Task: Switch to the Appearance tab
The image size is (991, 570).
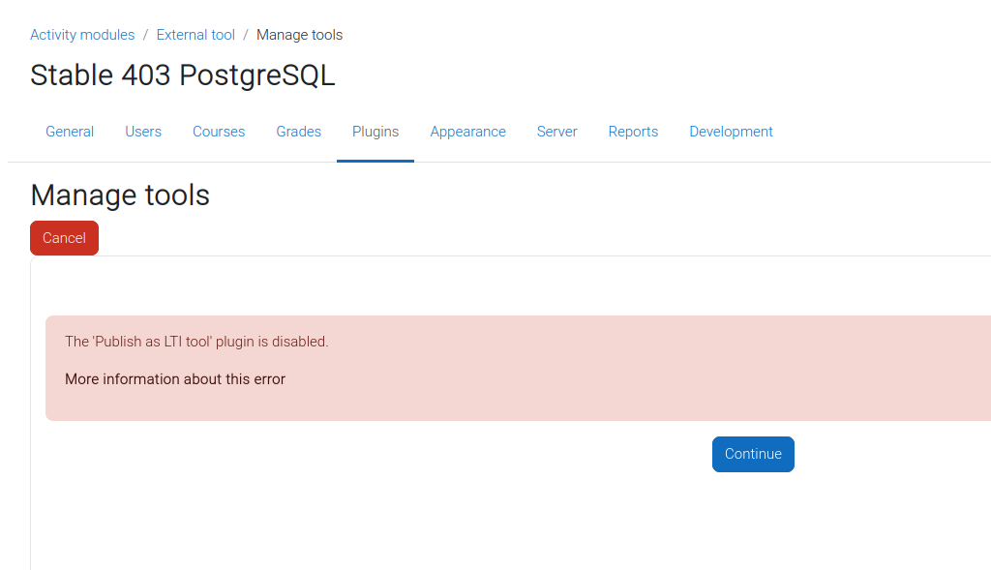Action: (x=467, y=132)
